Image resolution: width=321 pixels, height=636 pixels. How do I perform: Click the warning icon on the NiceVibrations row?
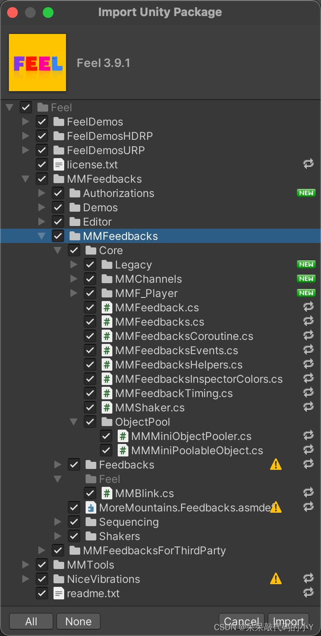coord(276,579)
